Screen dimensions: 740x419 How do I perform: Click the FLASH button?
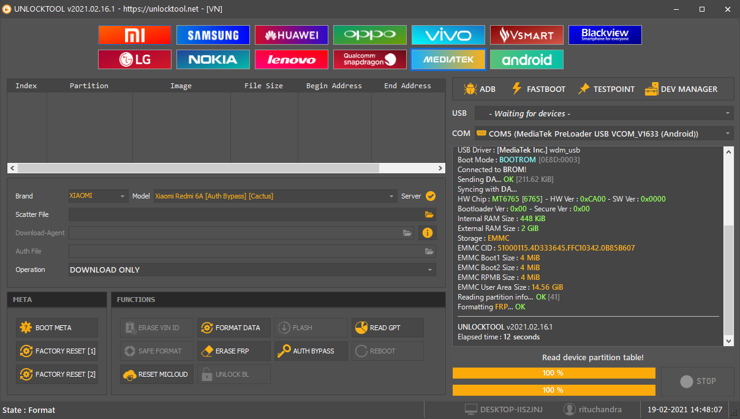click(311, 328)
